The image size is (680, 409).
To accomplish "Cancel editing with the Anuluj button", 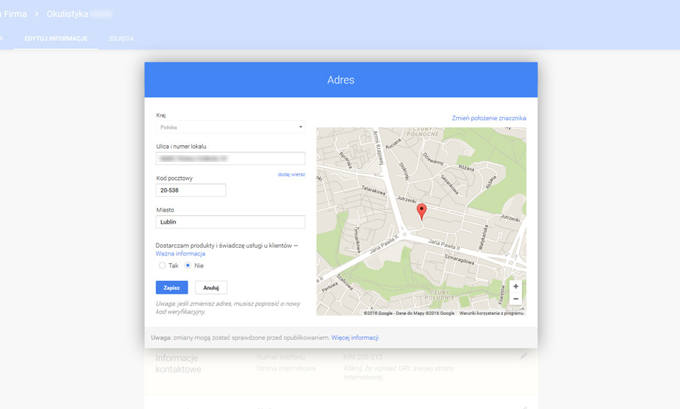I will pyautogui.click(x=211, y=288).
